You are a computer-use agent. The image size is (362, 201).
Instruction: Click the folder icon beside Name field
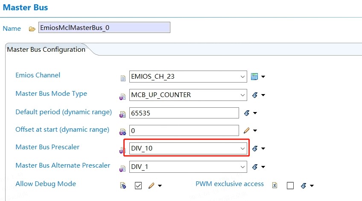point(32,29)
